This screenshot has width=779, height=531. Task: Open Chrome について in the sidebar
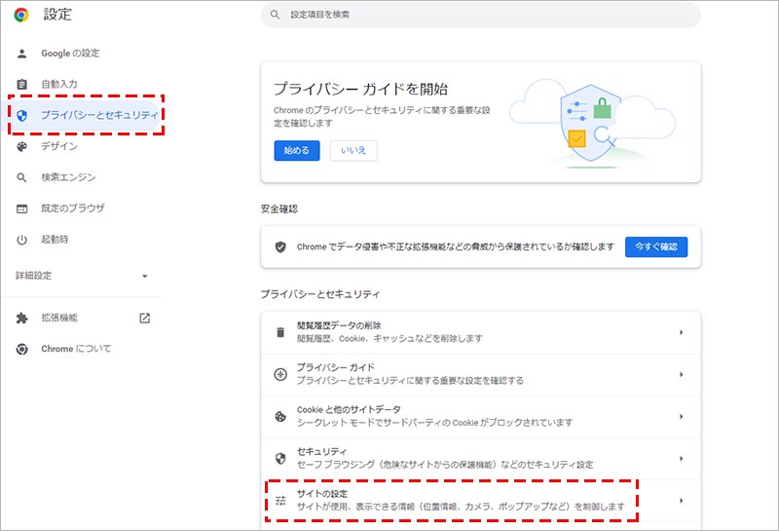76,349
